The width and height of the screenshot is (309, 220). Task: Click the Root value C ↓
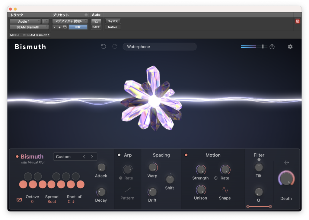point(71,202)
